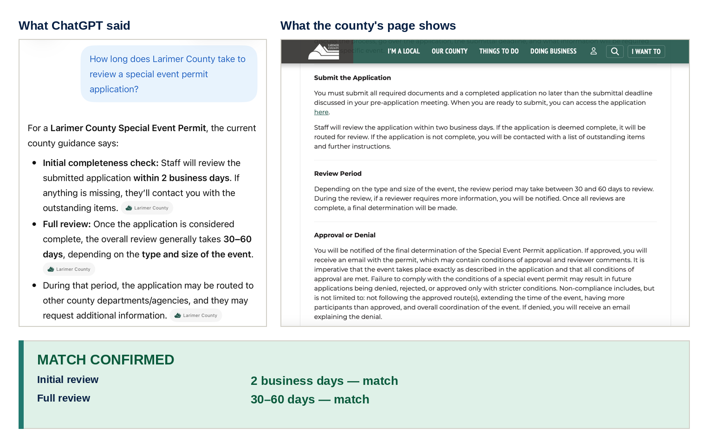The image size is (708, 447).
Task: Click the 'Full review' label in the summary
Action: pos(64,398)
